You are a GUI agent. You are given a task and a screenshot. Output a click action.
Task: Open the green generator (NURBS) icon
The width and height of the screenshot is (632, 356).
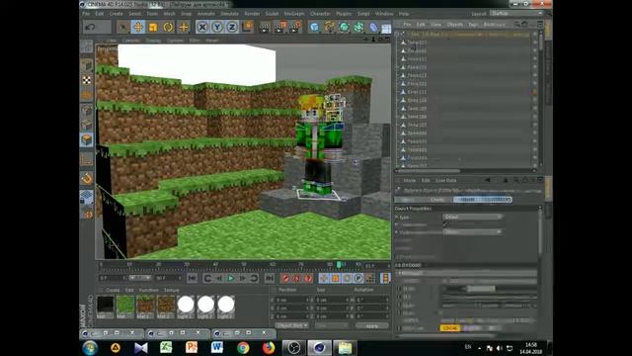point(344,27)
